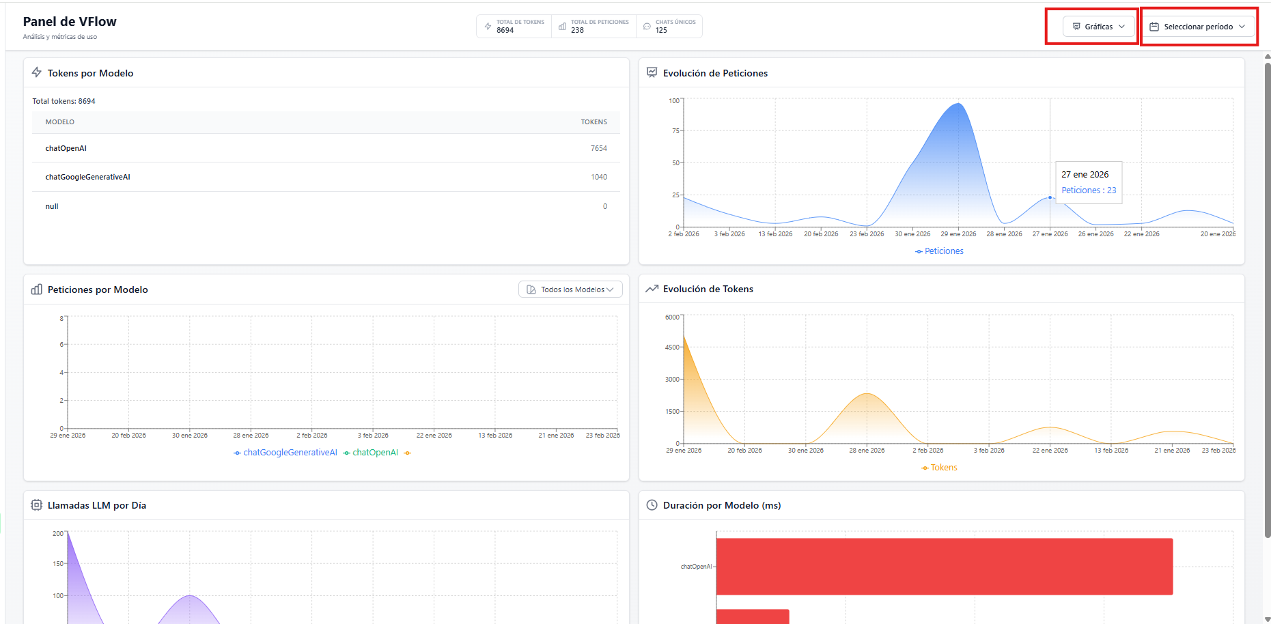Click the clock icon beside Duración por Modelo
This screenshot has height=624, width=1271.
[x=652, y=505]
